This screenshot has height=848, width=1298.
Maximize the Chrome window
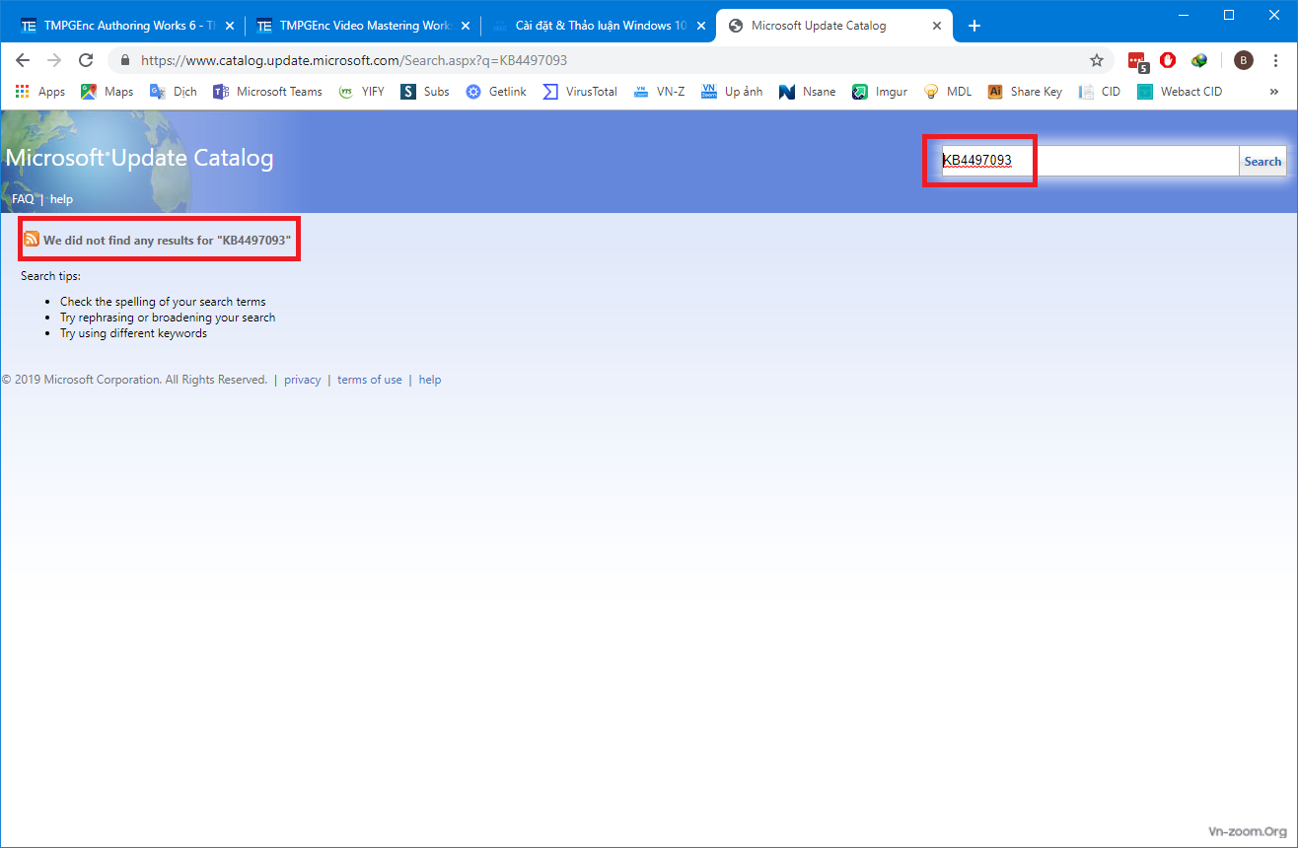[x=1229, y=15]
